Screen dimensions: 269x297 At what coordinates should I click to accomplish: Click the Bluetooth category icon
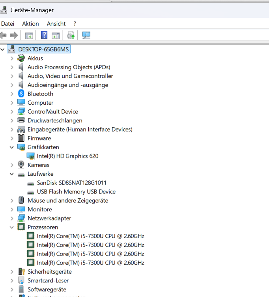(x=21, y=94)
